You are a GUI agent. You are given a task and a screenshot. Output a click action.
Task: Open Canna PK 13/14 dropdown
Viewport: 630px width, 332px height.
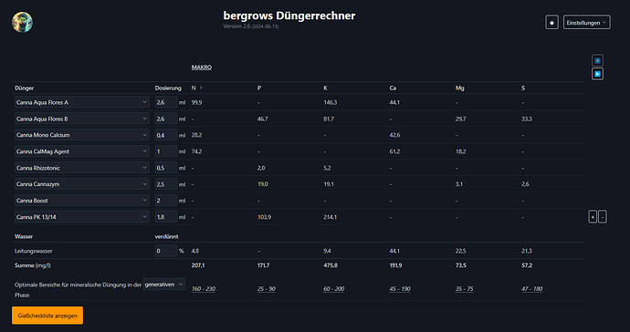pos(81,217)
